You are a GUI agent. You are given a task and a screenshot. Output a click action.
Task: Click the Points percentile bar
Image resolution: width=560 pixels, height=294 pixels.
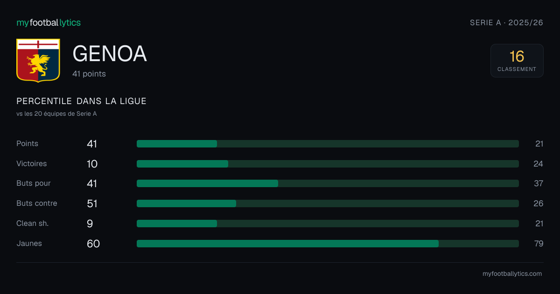328,144
